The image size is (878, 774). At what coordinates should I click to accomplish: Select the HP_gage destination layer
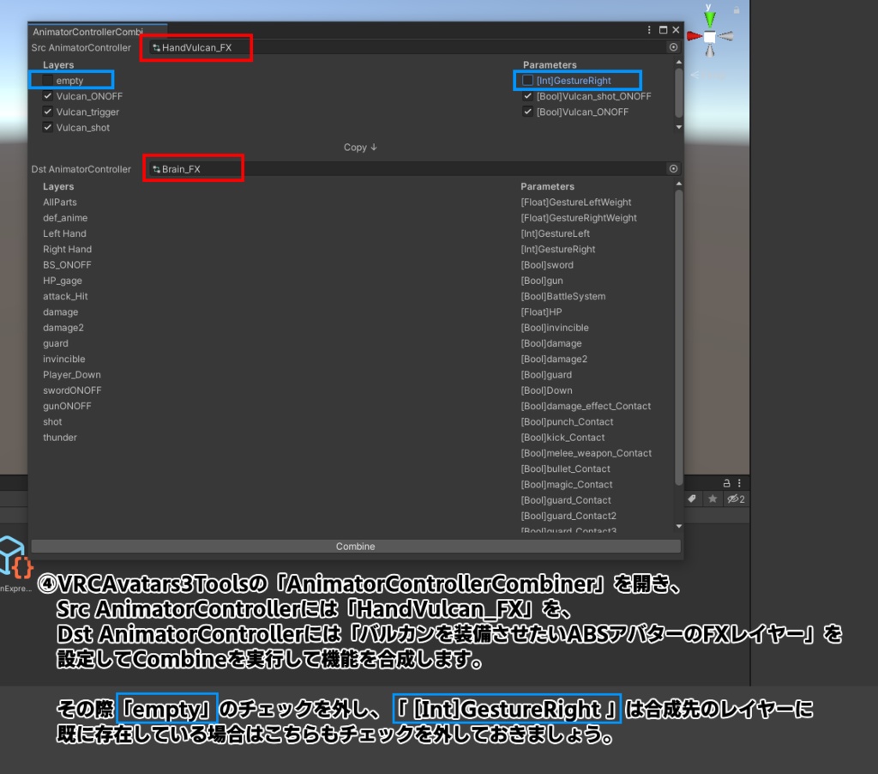62,281
